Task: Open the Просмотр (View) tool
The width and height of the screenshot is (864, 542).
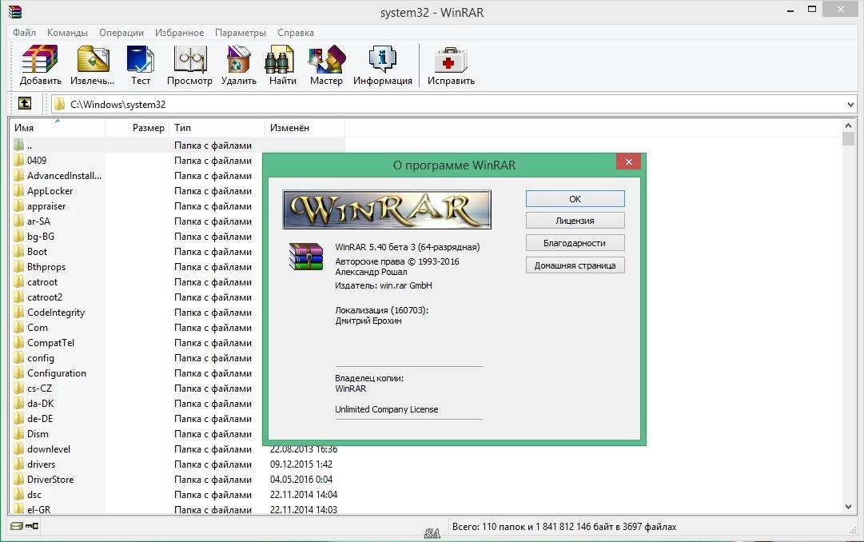Action: (x=189, y=59)
